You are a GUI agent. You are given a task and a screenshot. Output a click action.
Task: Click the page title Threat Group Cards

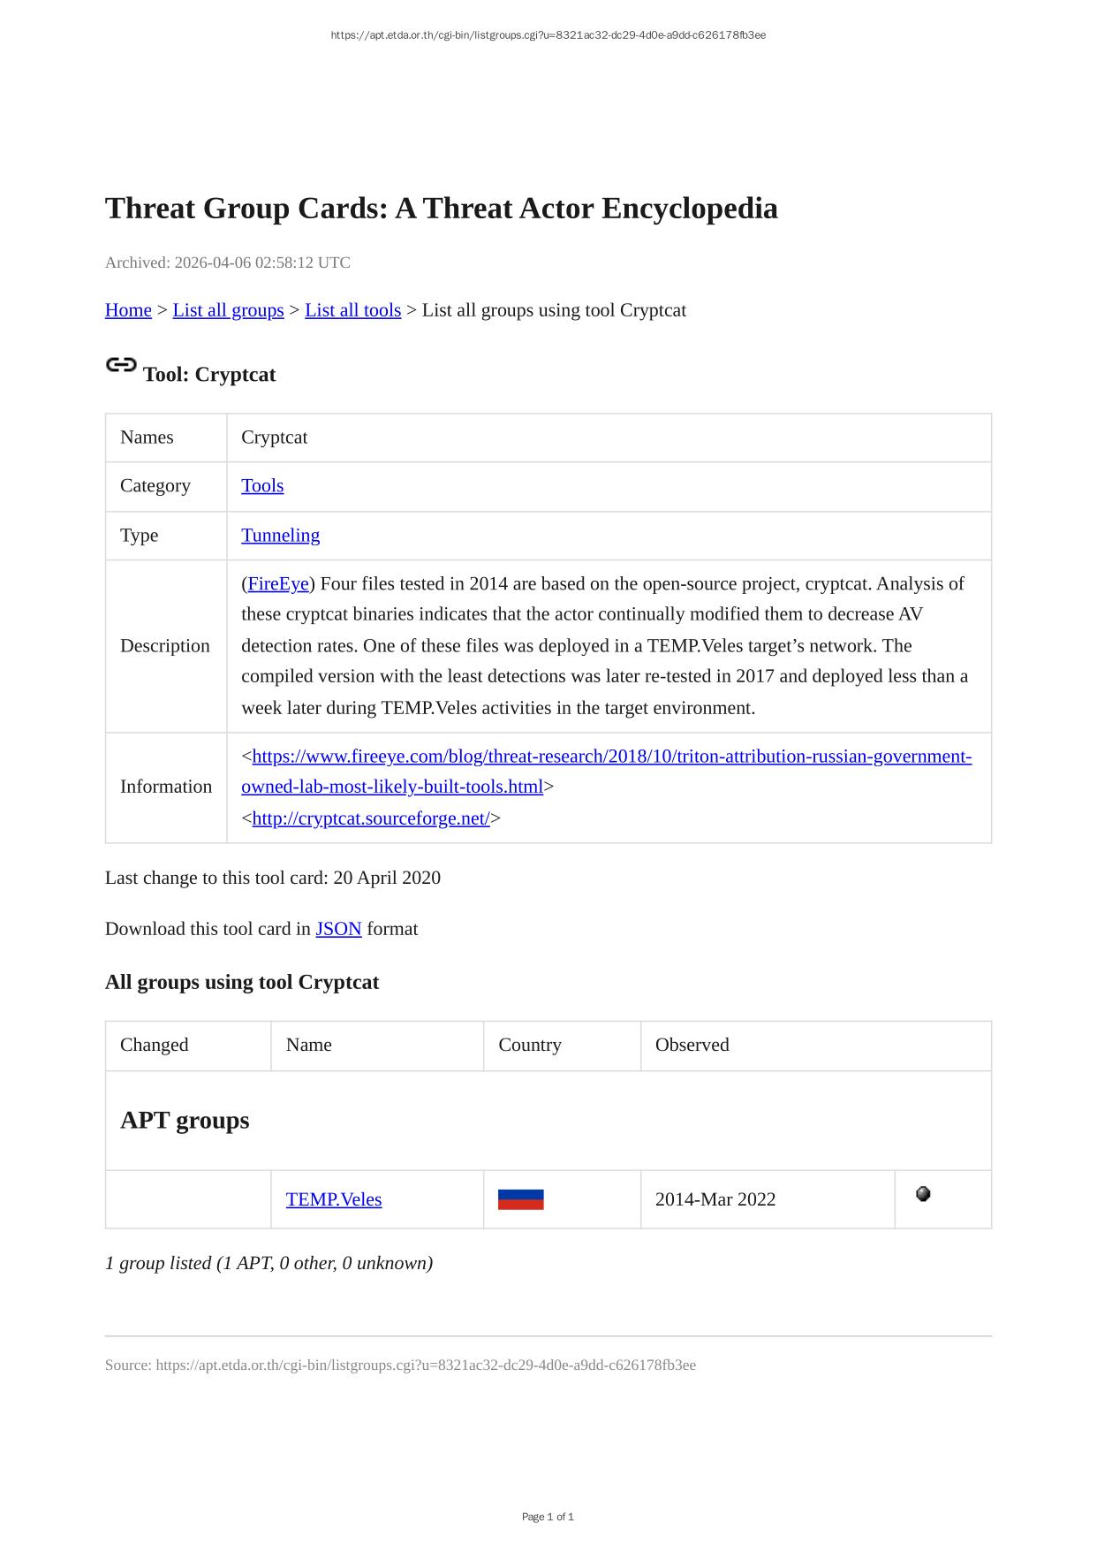[441, 209]
